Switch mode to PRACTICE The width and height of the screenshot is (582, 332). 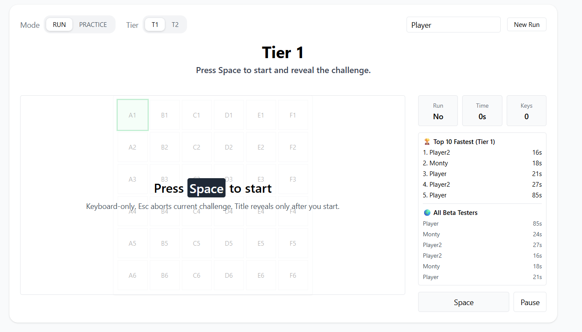(x=93, y=25)
